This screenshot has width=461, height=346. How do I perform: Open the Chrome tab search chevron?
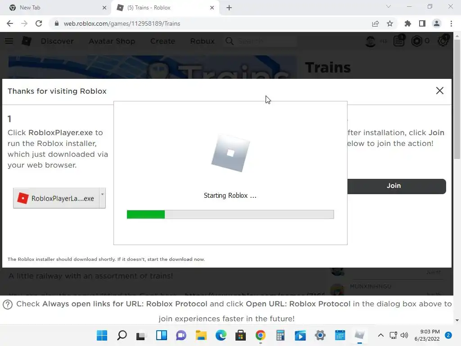point(389,6)
